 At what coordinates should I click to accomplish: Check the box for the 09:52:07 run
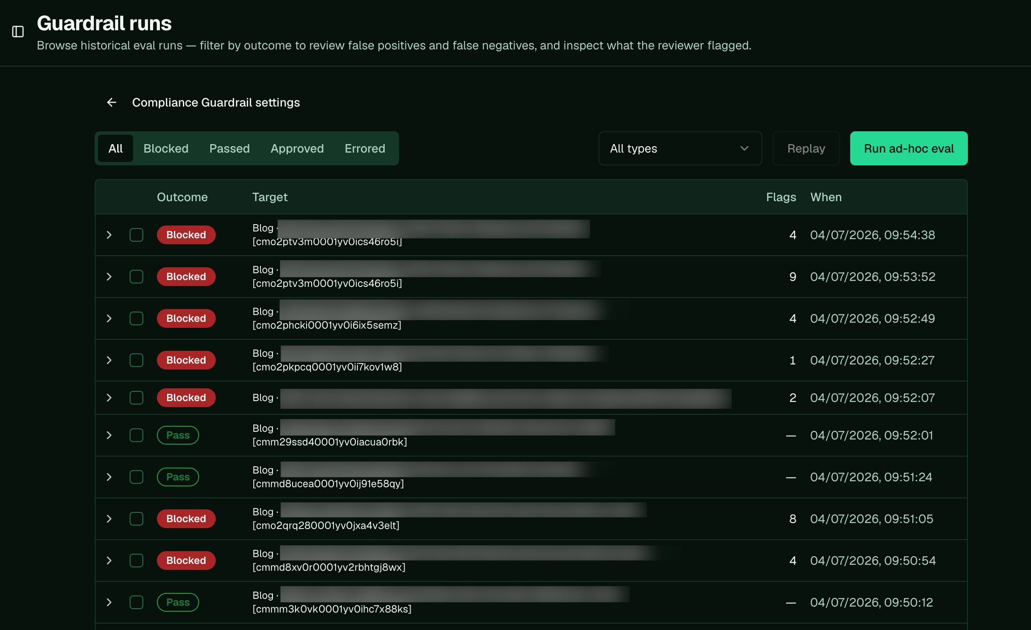[x=136, y=398]
